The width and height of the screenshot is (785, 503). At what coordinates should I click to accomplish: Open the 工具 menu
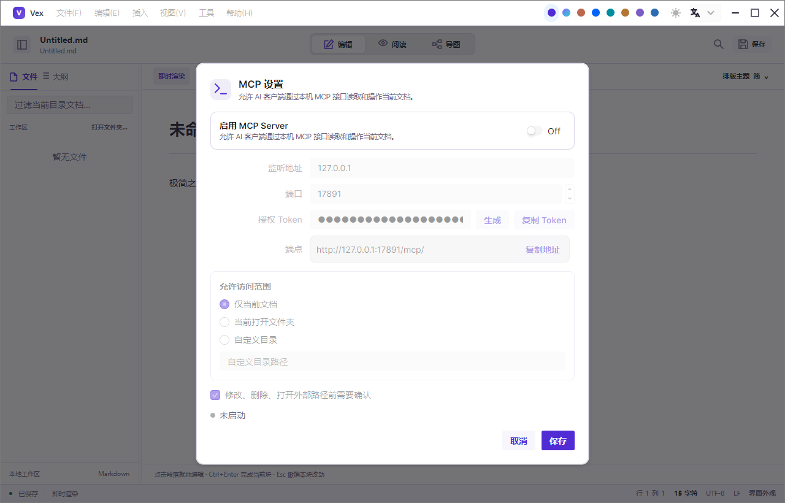tap(207, 13)
